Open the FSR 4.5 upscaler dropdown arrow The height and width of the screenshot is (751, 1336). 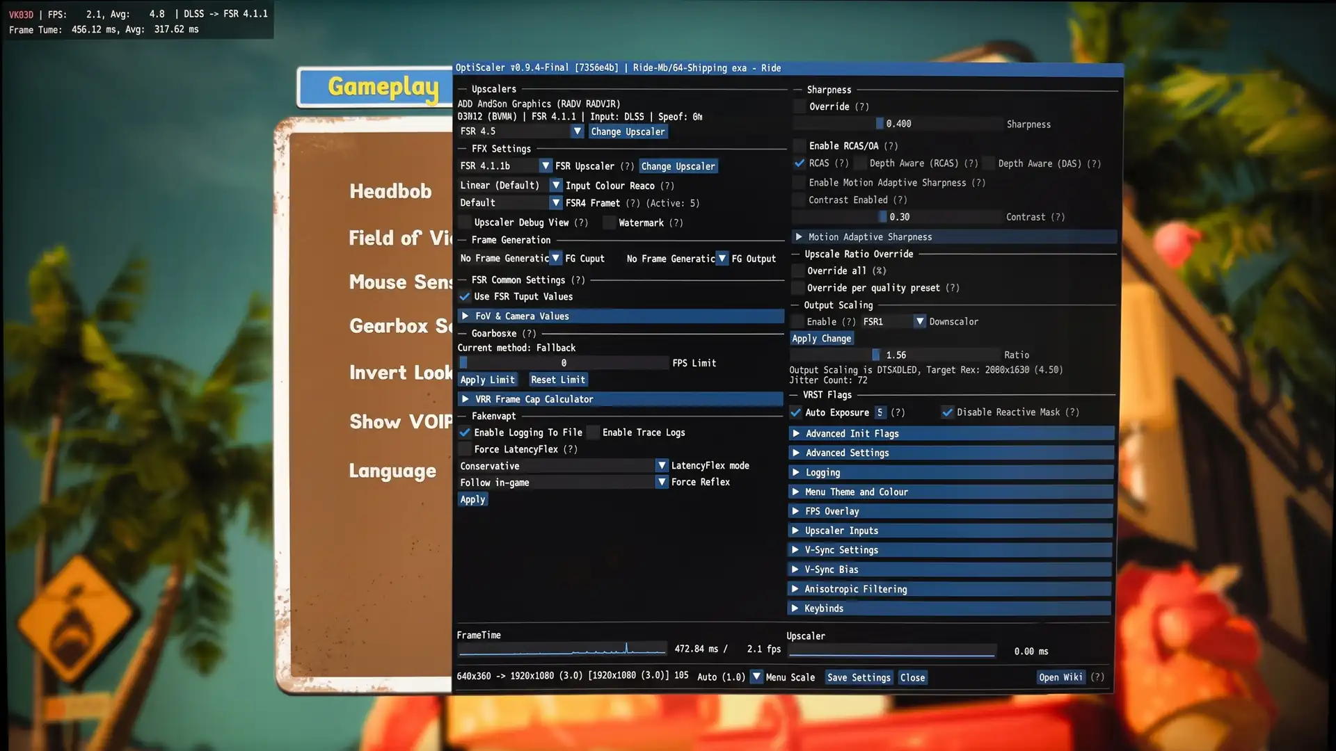(x=577, y=131)
